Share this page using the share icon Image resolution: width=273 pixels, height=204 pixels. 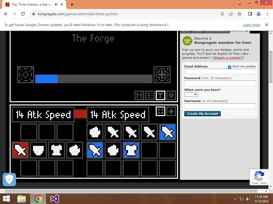coord(231,14)
